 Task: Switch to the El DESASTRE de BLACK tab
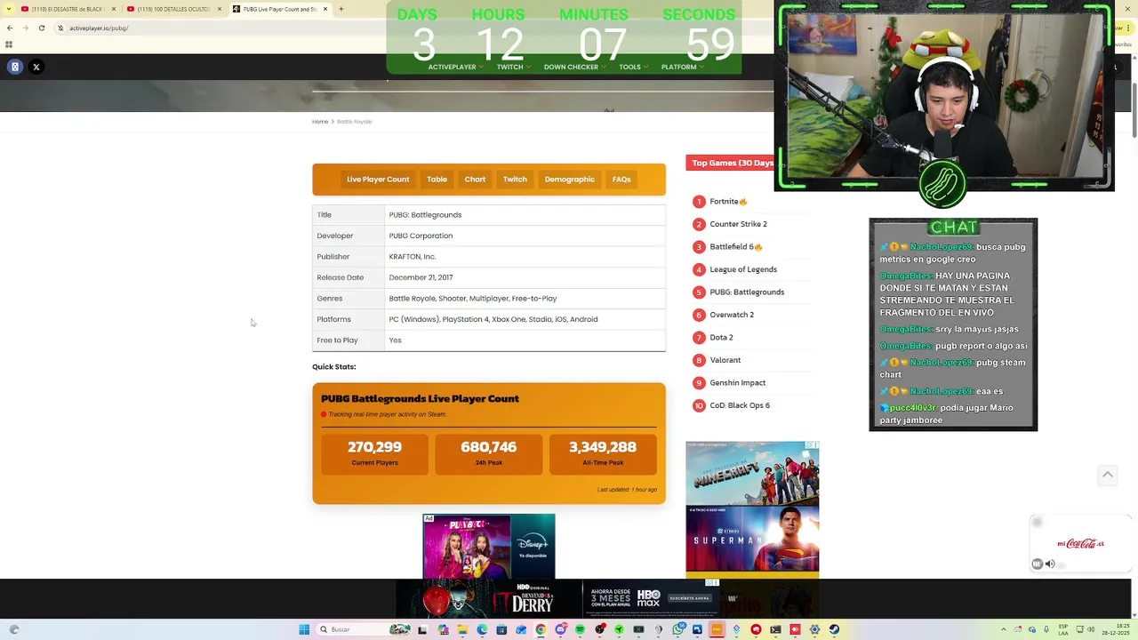(69, 9)
